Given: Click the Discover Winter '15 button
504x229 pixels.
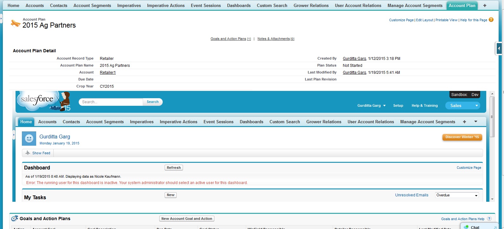Looking at the screenshot, I should pyautogui.click(x=462, y=137).
